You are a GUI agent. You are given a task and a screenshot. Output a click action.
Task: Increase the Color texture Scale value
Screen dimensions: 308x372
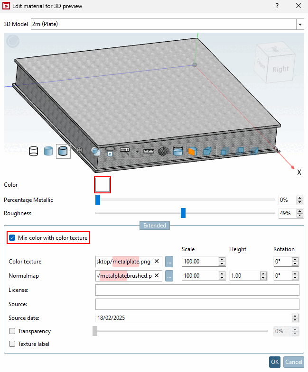(x=222, y=260)
